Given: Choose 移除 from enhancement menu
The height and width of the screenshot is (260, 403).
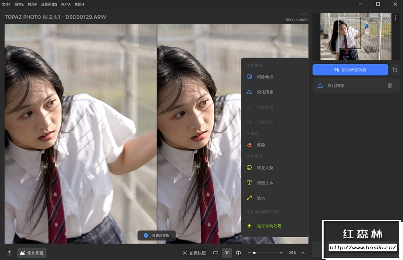Looking at the screenshot, I should [x=275, y=145].
